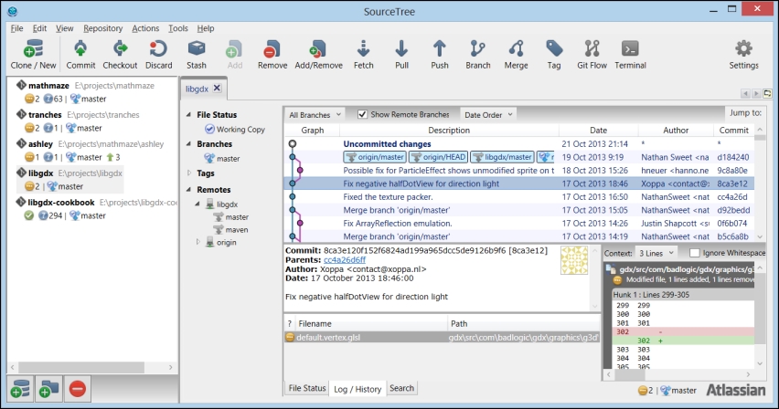Open the Edit menu
The image size is (779, 409).
pos(39,28)
